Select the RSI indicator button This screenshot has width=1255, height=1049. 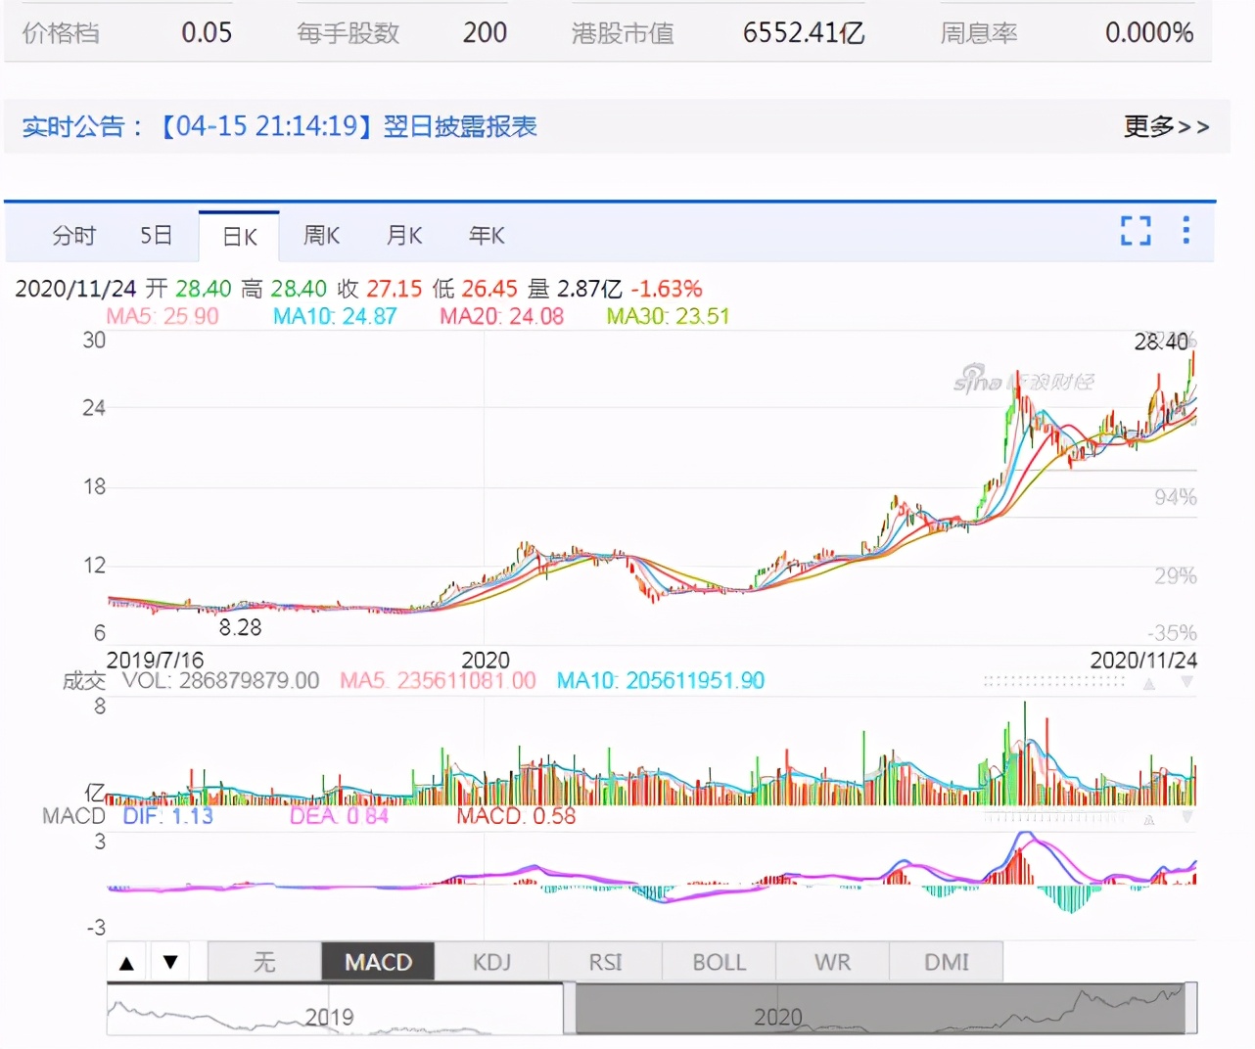click(604, 962)
